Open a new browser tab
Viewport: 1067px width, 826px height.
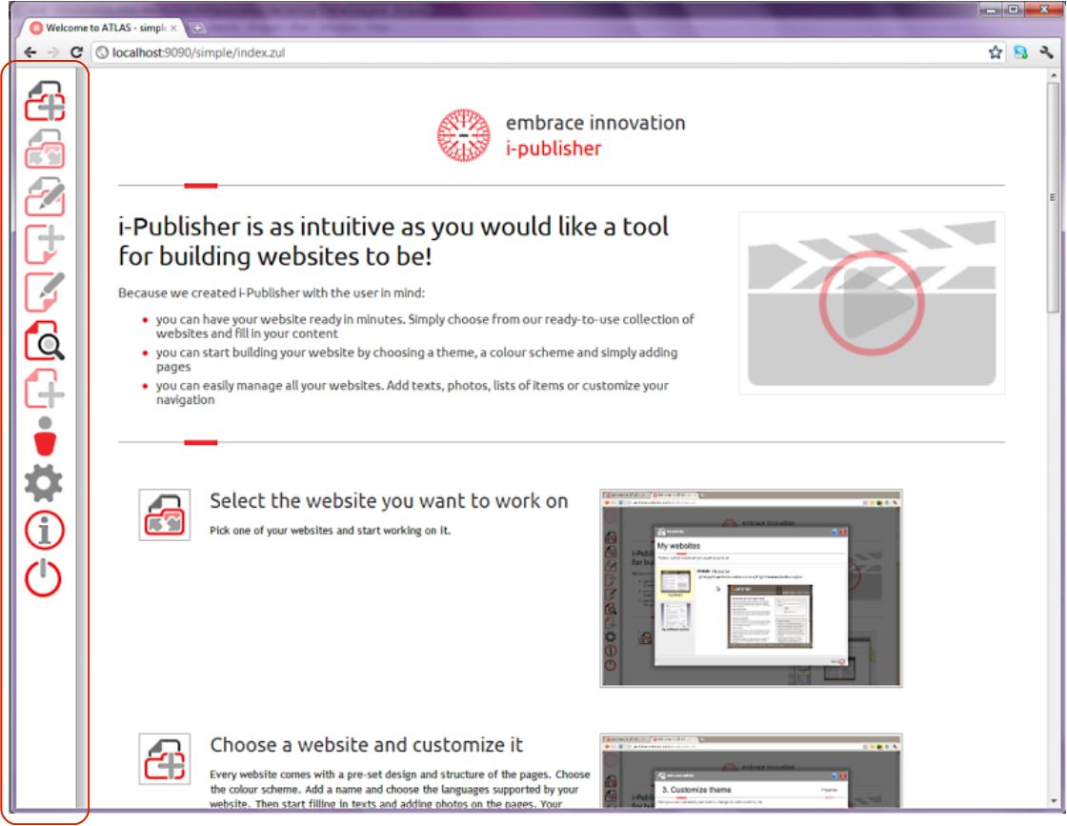(x=197, y=28)
